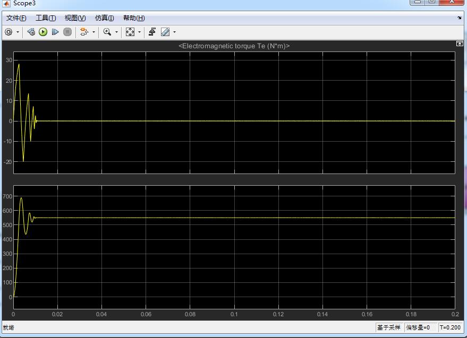Click the -20 label on the torque axis

coord(8,162)
